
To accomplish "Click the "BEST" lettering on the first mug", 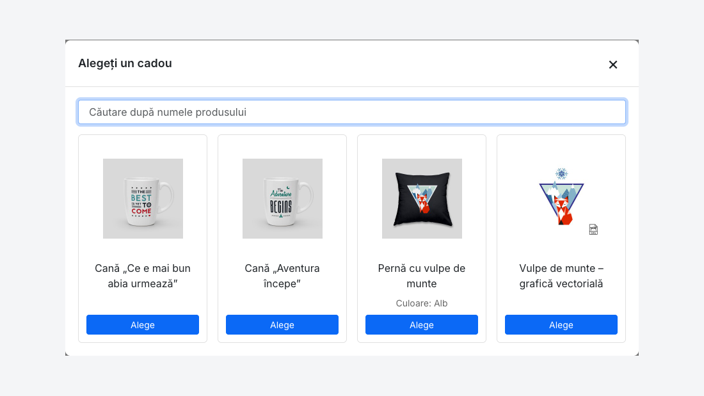I will click(x=141, y=198).
